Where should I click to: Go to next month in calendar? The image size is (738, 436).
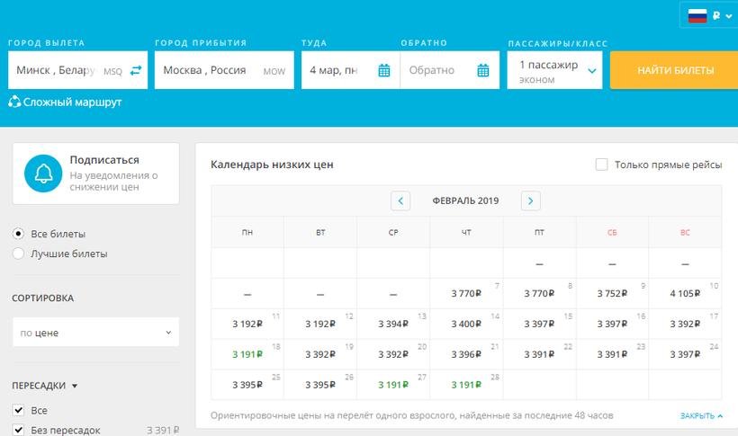531,200
